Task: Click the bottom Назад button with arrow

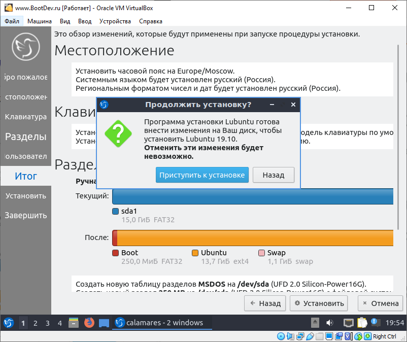Action: pyautogui.click(x=265, y=303)
